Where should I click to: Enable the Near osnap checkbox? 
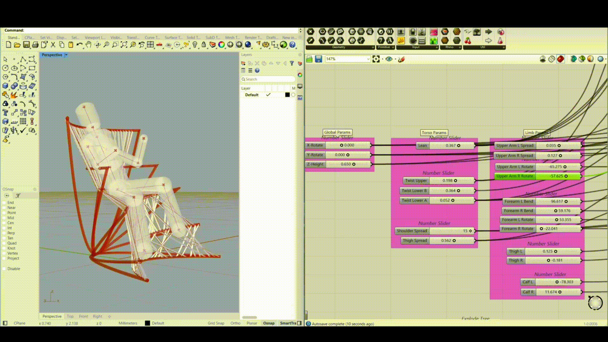[x=4, y=208]
